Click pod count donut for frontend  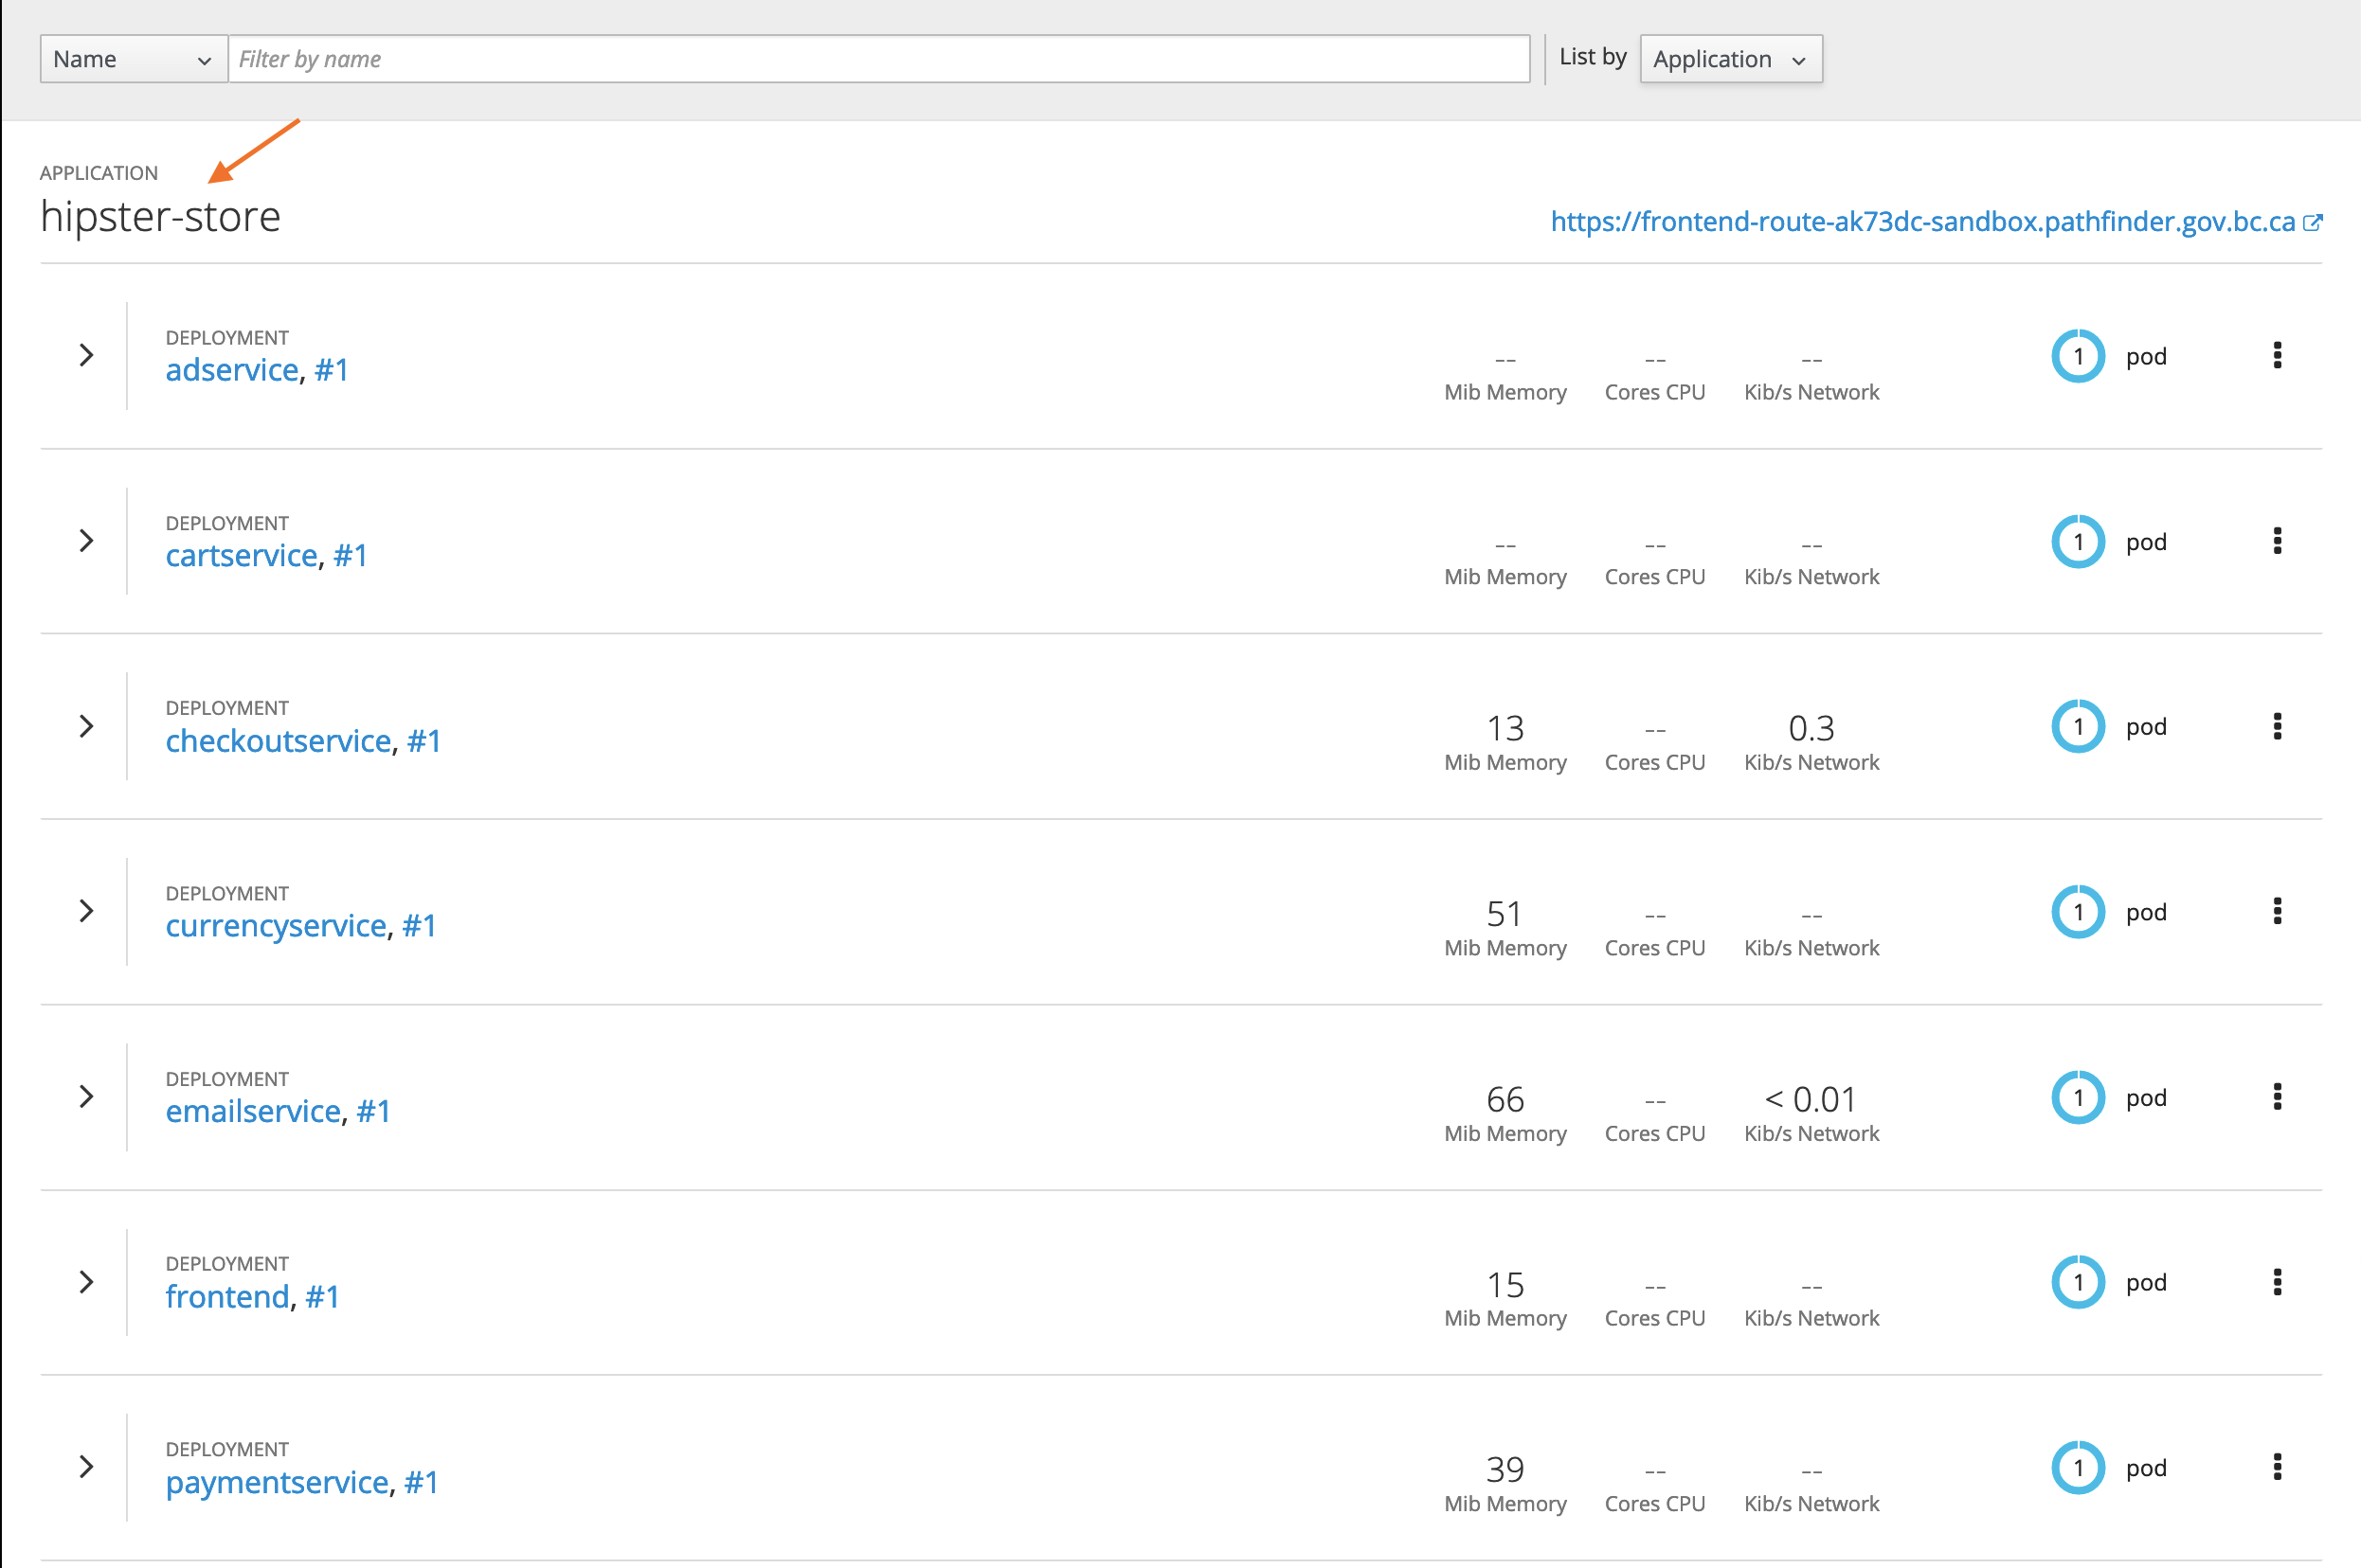pos(2078,1282)
